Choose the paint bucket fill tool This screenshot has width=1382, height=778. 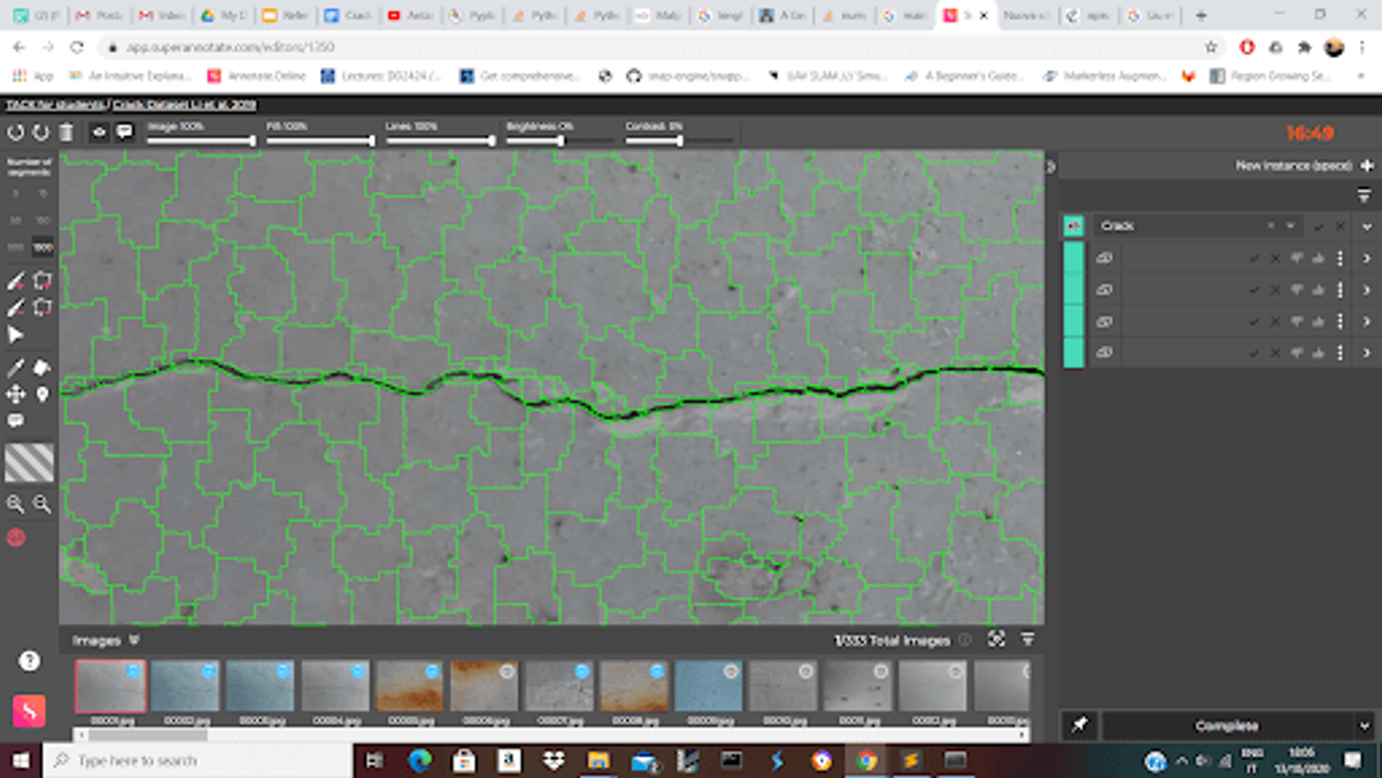(x=41, y=367)
